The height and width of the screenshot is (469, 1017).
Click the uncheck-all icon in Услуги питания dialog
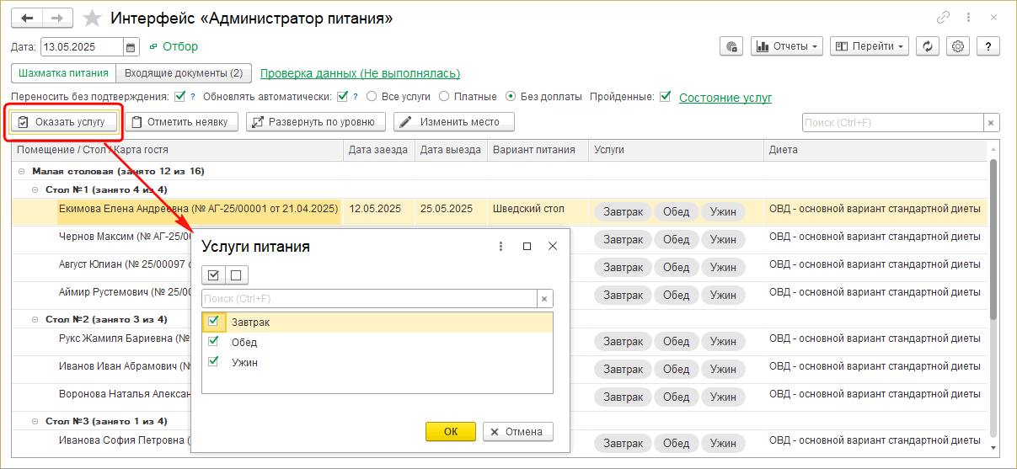(237, 274)
